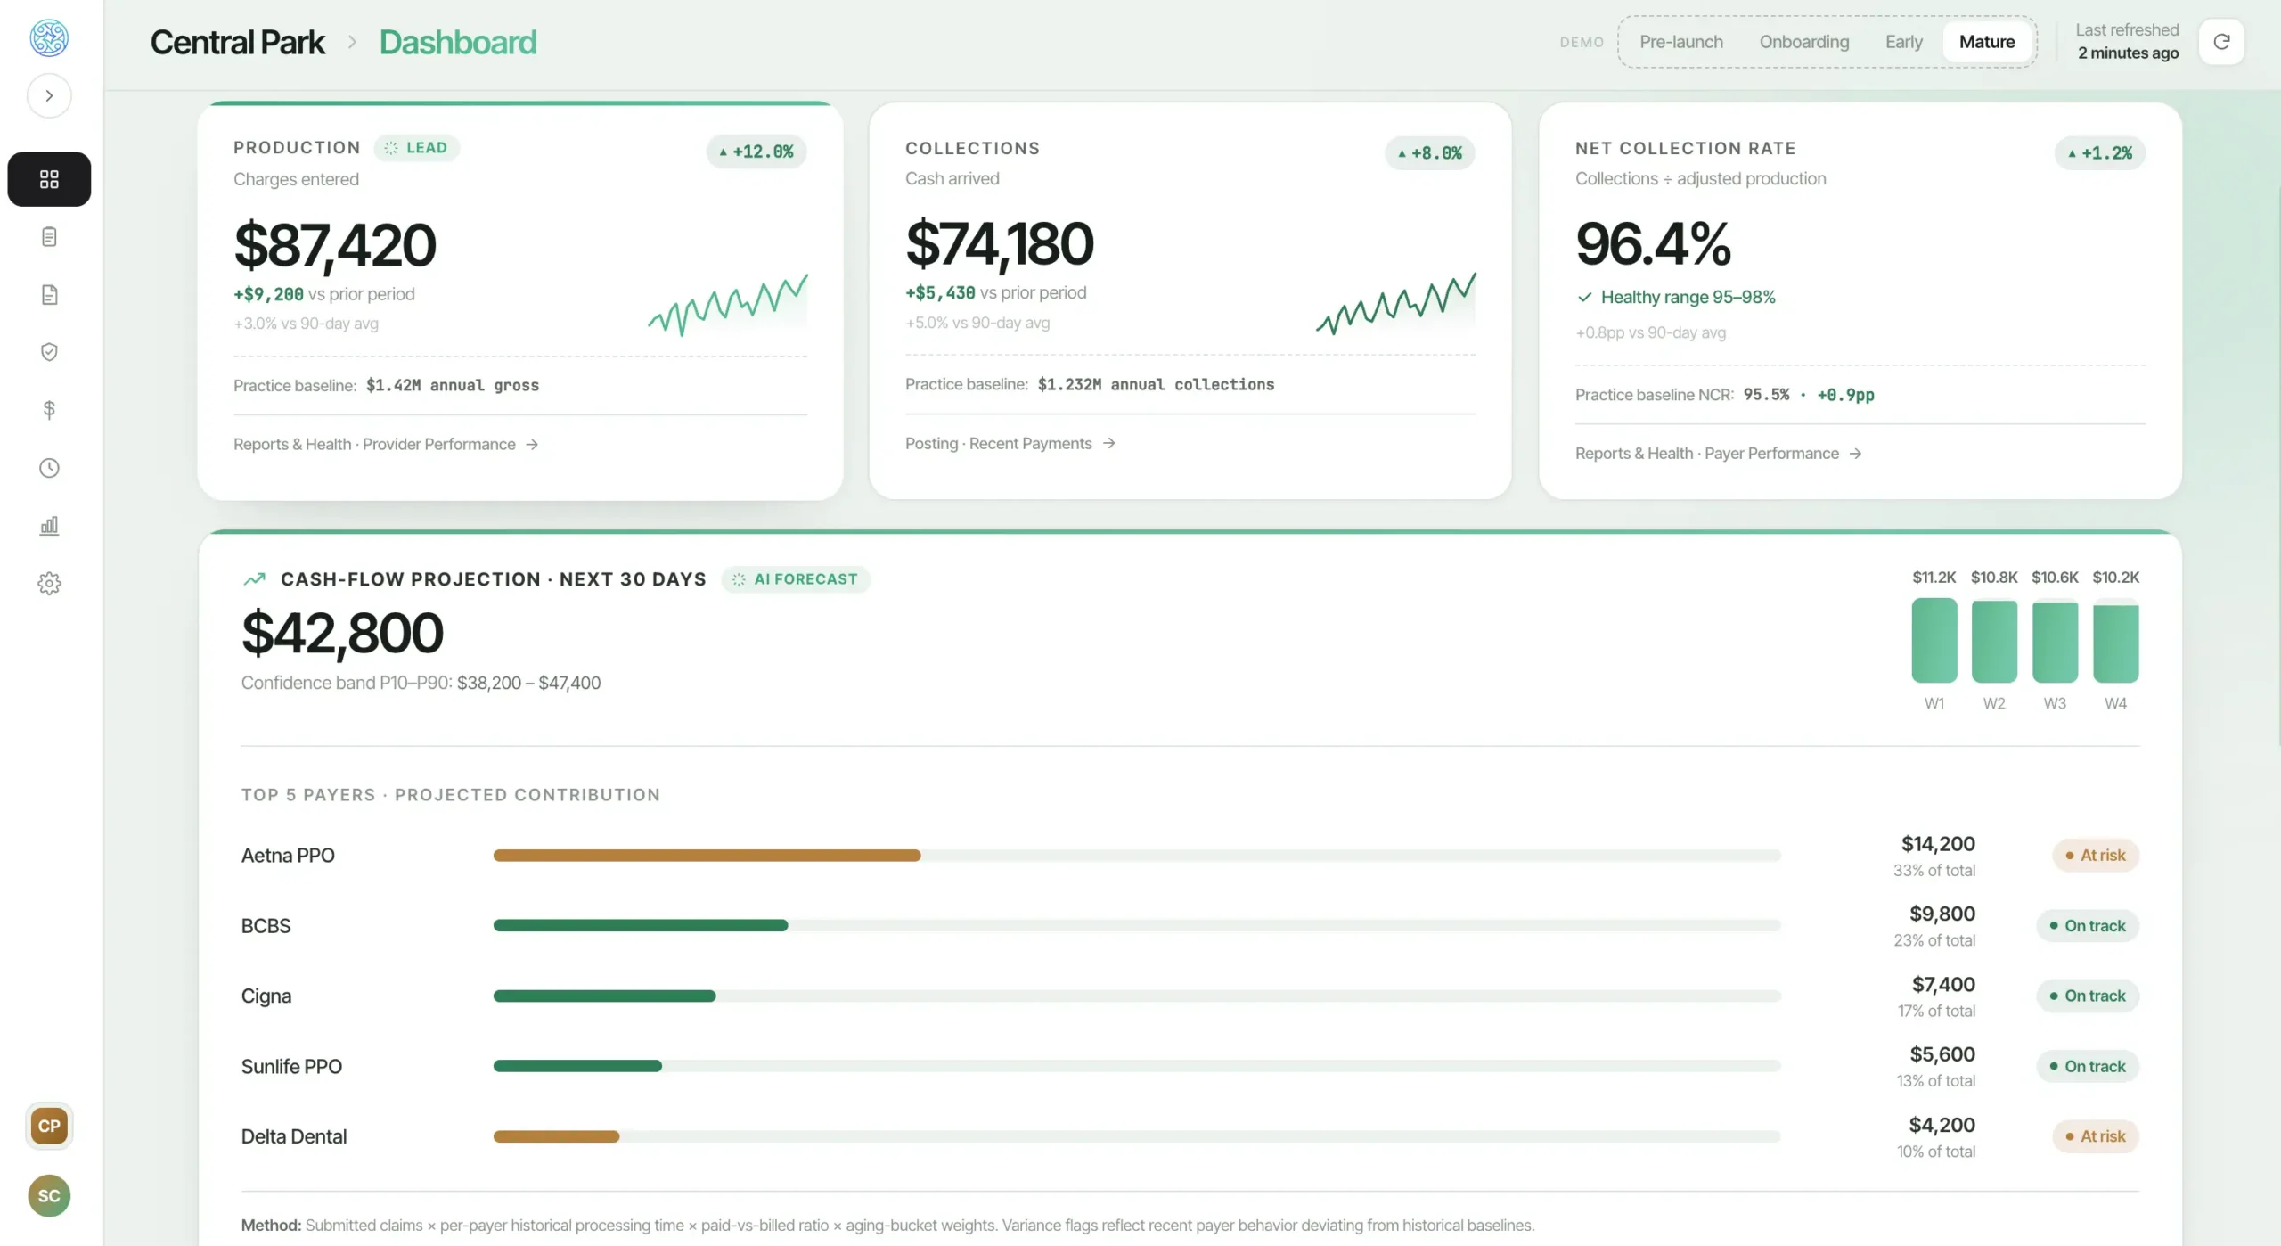This screenshot has width=2281, height=1246.
Task: Open Reports & Health Provider Performance link
Action: click(x=386, y=444)
